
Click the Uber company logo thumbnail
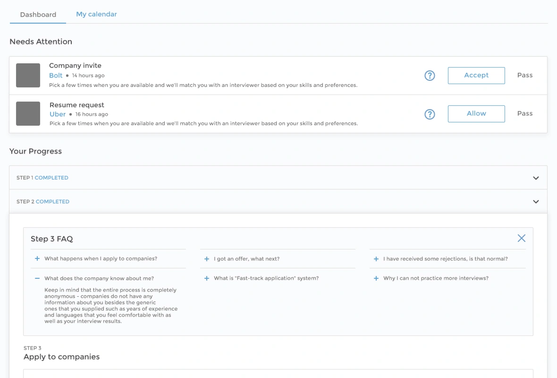tap(28, 114)
